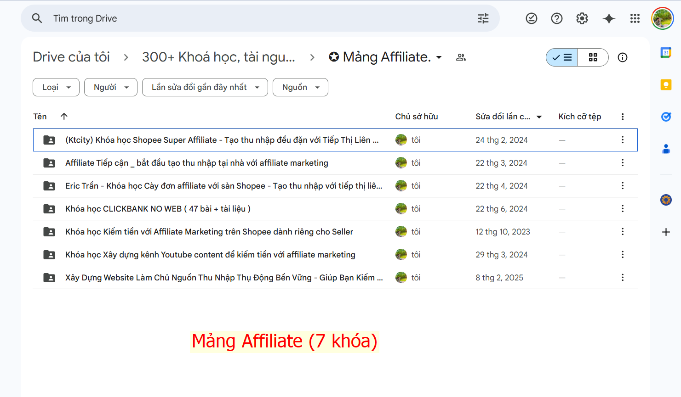681x397 pixels.
Task: Open advanced search filter options
Action: tap(483, 18)
